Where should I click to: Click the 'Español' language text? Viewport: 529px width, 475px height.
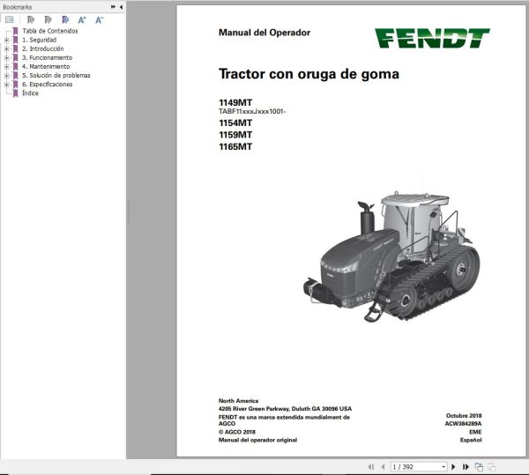(x=471, y=440)
